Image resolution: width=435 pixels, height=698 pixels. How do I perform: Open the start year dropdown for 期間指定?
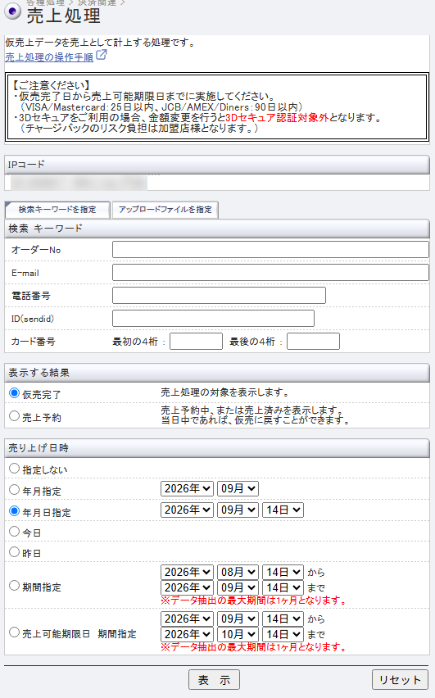coord(187,572)
